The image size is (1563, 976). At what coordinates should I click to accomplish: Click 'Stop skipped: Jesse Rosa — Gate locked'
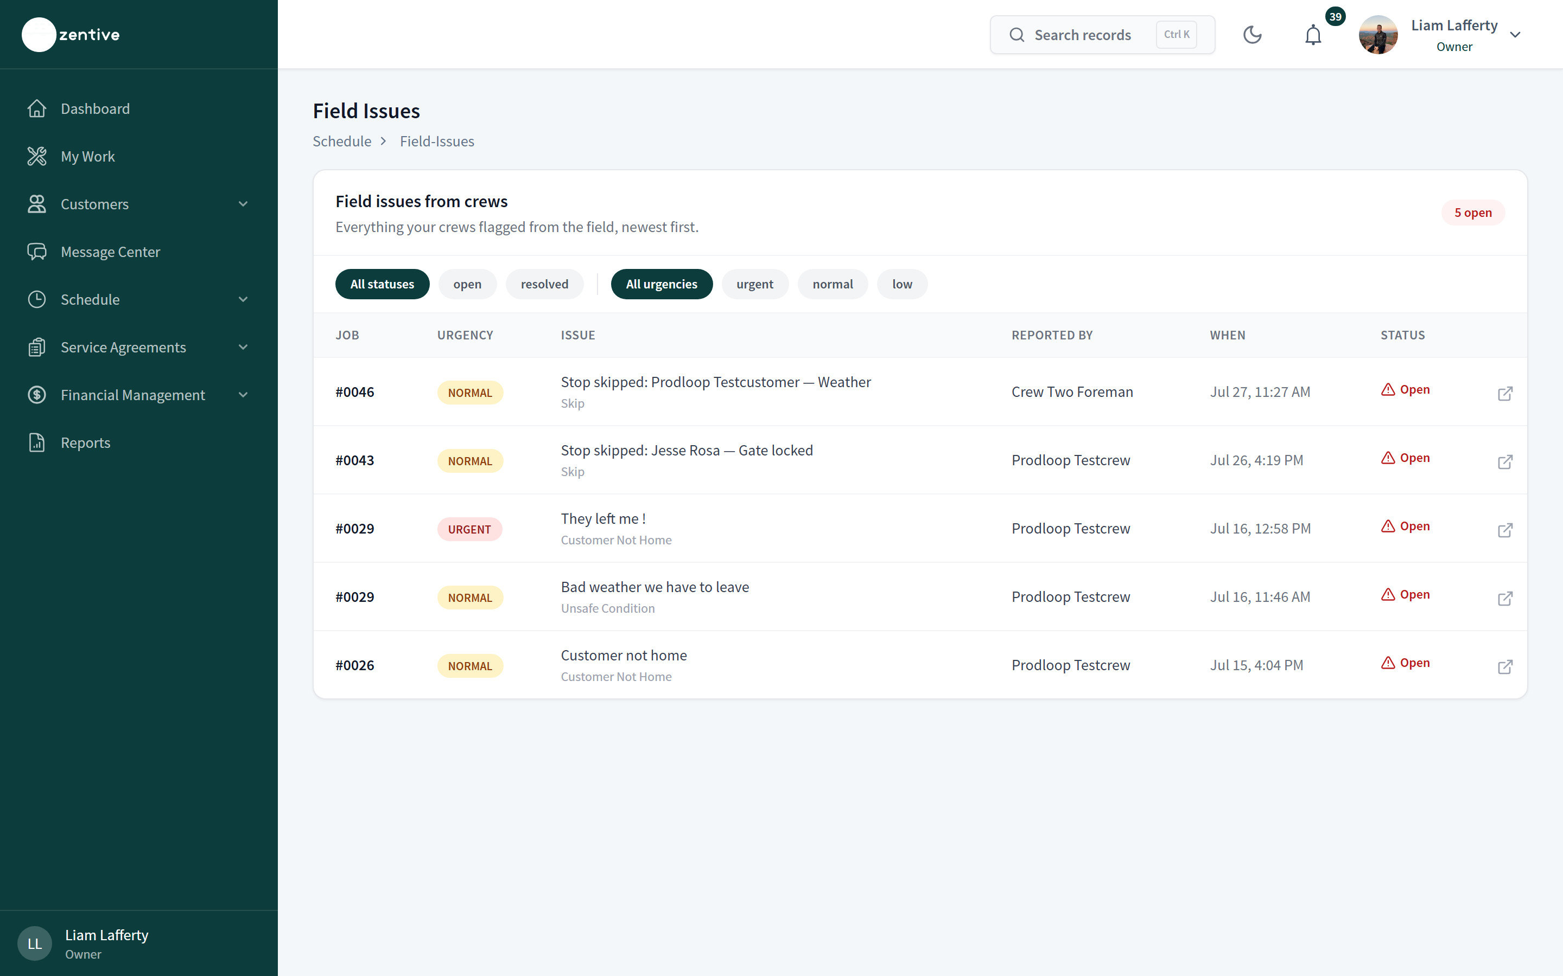tap(687, 451)
